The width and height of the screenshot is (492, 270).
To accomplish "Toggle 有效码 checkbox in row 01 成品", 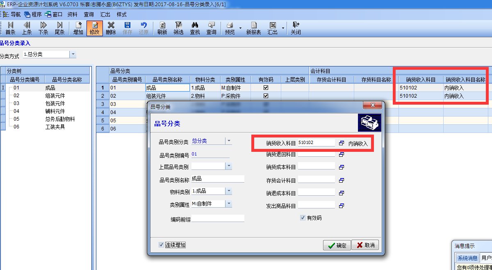I will (x=266, y=87).
